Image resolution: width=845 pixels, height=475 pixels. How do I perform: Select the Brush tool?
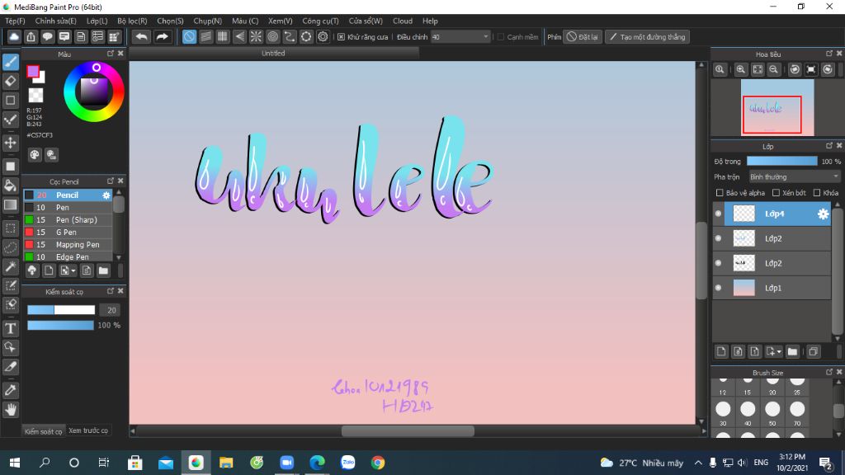point(10,62)
